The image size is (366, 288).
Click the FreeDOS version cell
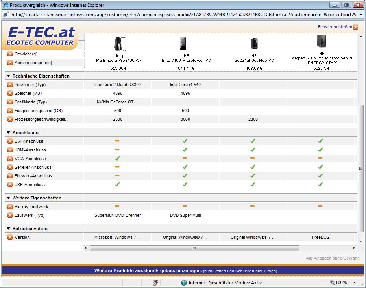click(x=321, y=237)
